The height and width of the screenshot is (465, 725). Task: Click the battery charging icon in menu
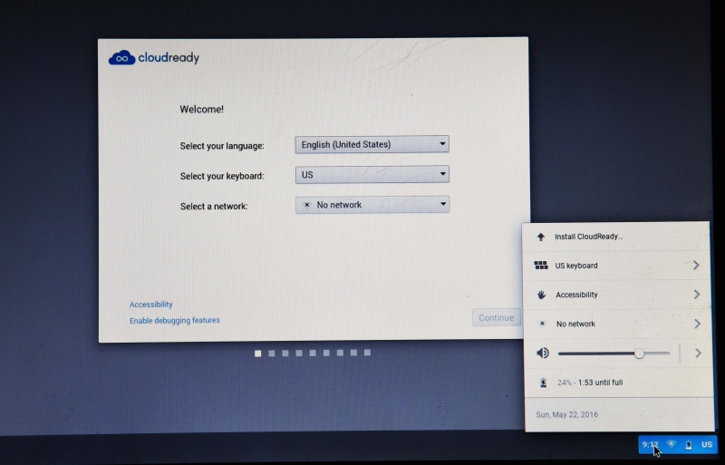tap(542, 383)
